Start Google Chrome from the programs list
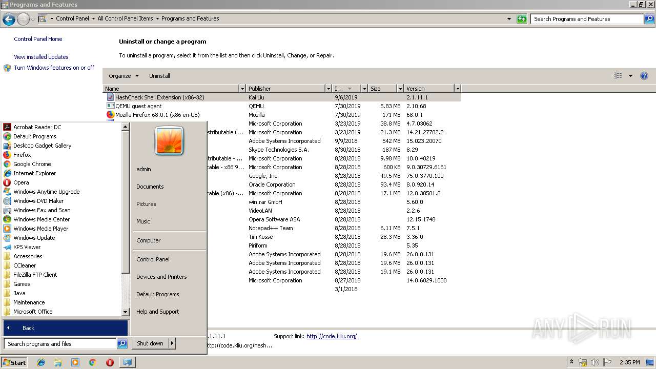 (32, 164)
